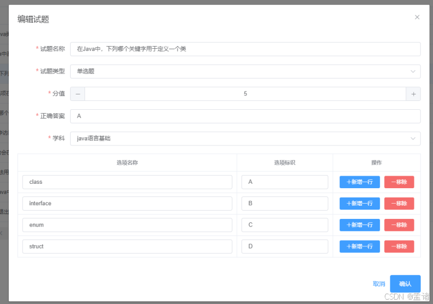Image resolution: width=433 pixels, height=304 pixels.
Task: Click the 操作 column header
Action: tap(377, 163)
